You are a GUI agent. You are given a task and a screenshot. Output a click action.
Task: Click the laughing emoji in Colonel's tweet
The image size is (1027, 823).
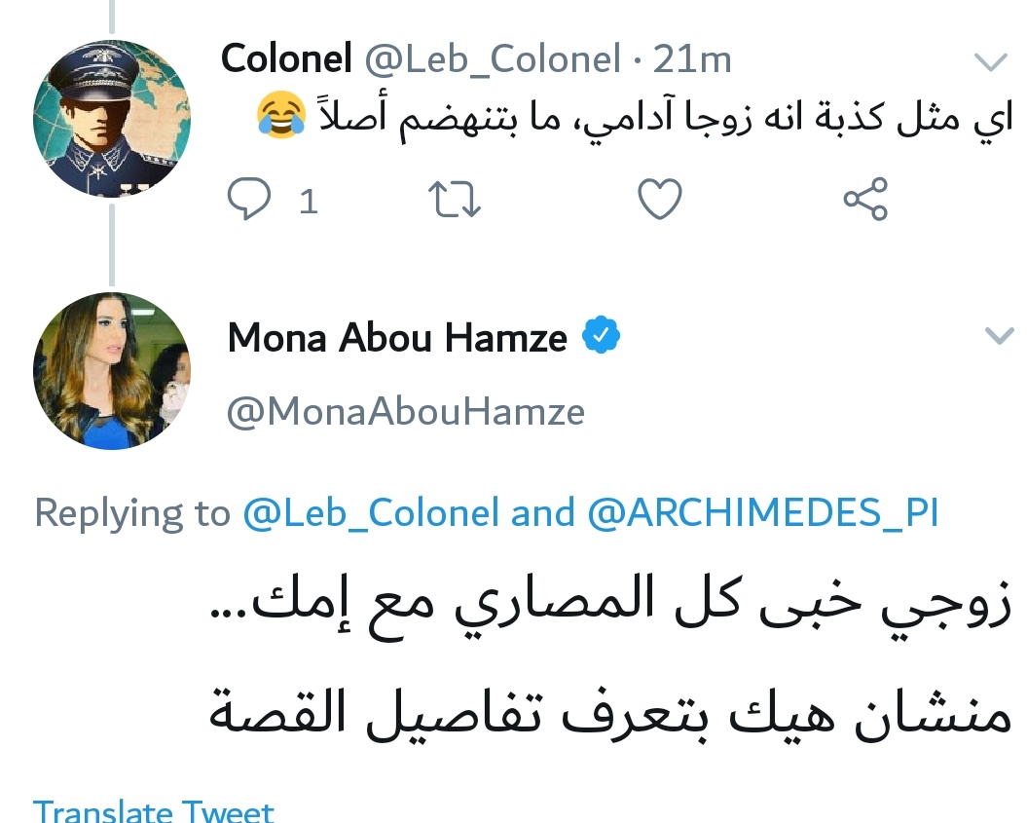coord(278,119)
